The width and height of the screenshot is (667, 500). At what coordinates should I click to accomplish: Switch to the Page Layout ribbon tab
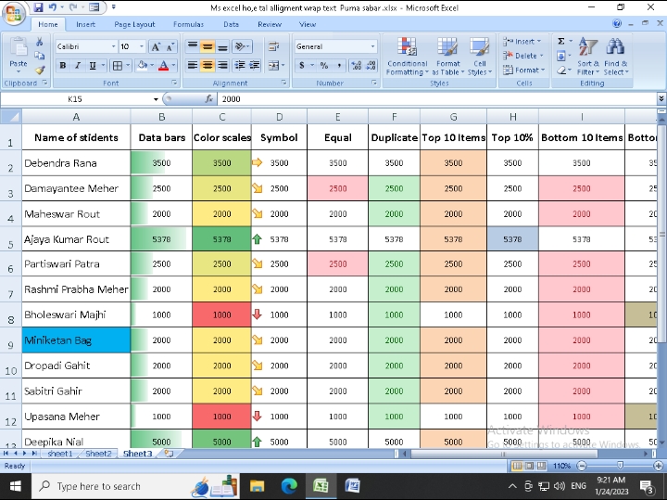136,24
